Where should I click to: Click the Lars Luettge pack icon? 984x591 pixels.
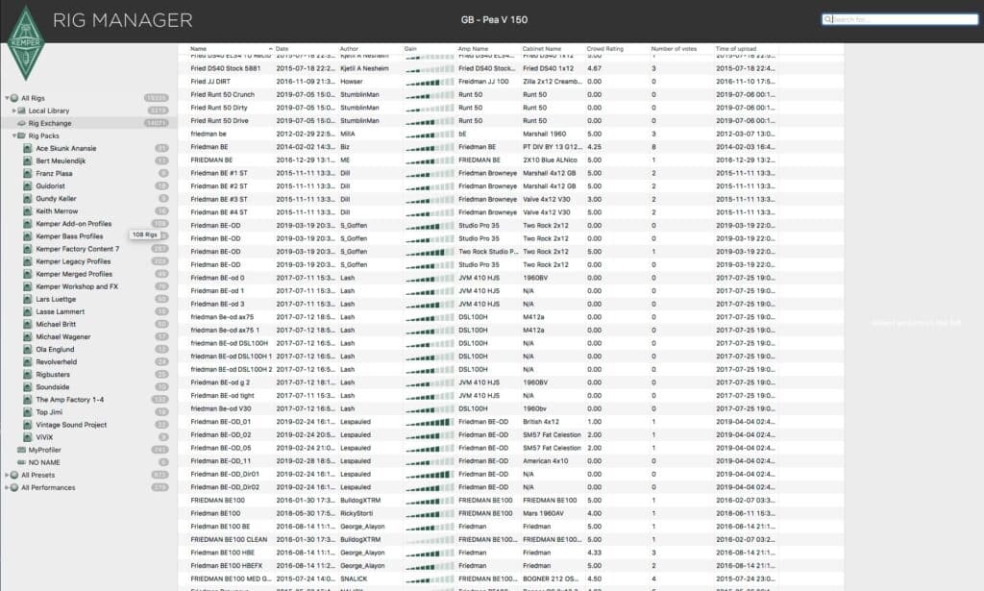28,299
